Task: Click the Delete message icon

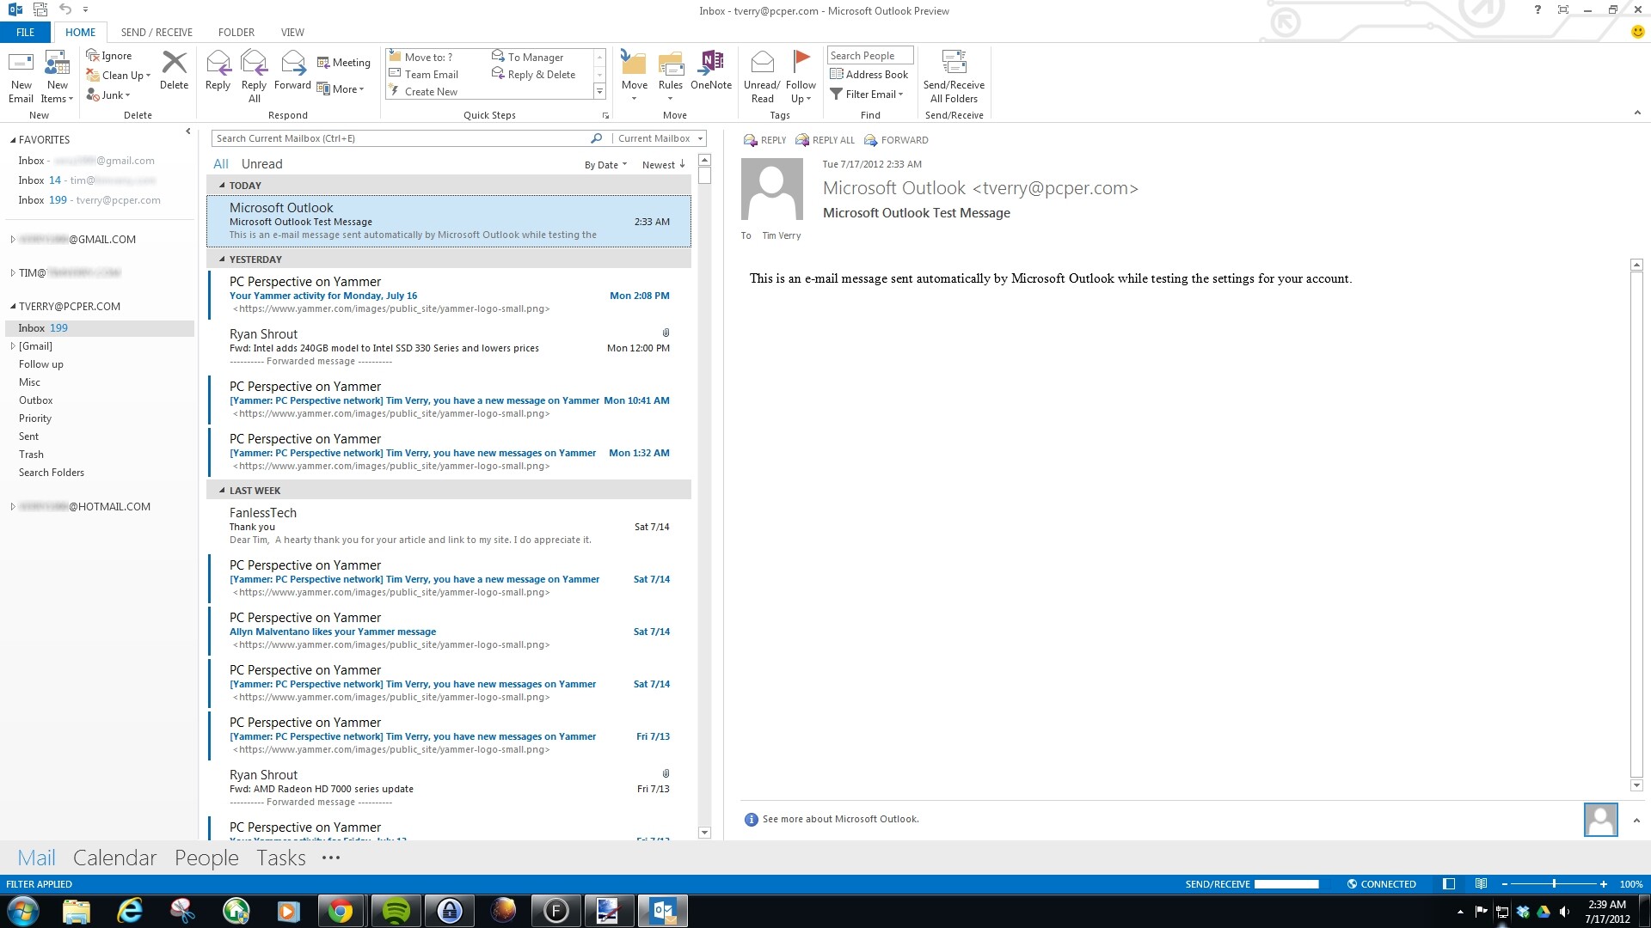Action: [x=174, y=65]
